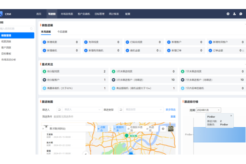The image size is (246, 164).
Task: Click the 已转化线索 metric icon
Action: click(x=128, y=42)
